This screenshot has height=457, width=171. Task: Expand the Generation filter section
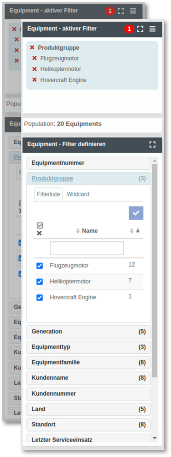point(89,332)
